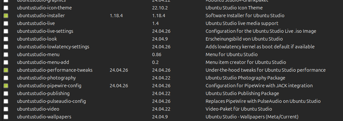Click the "Configuration for the Ubuntu Studio Live .iso Image" description
This screenshot has height=121, width=343.
pos(261,31)
